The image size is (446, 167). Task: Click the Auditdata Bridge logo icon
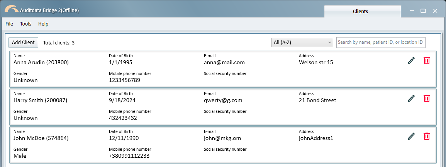pos(11,9)
